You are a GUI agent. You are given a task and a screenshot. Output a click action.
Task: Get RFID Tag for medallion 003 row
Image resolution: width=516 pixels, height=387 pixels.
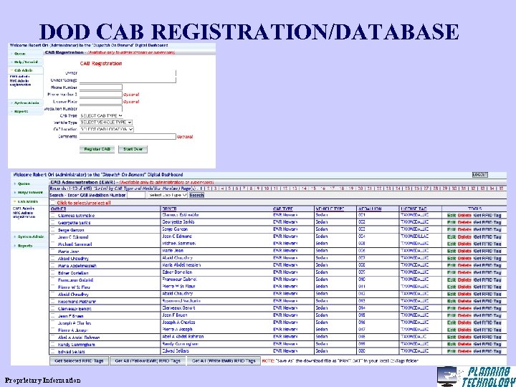point(487,230)
